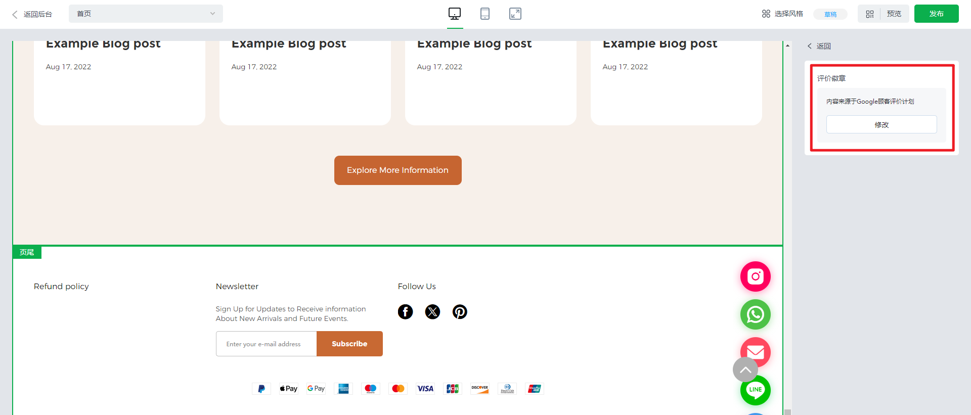Click Explore More Information button
This screenshot has width=971, height=415.
[x=398, y=170]
